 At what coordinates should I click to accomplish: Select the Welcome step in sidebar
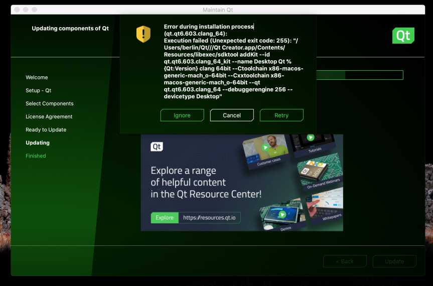(x=37, y=77)
